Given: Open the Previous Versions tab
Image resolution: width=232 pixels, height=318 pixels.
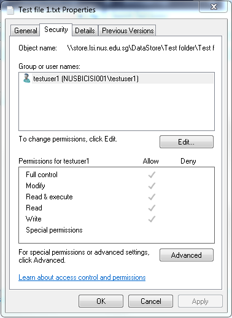Looking at the screenshot, I should [128, 31].
